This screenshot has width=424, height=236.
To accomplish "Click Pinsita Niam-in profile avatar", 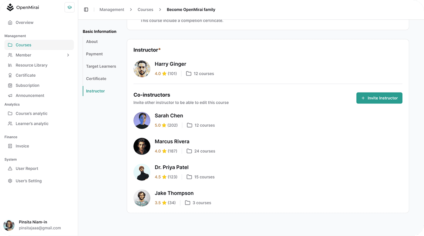I will point(9,225).
